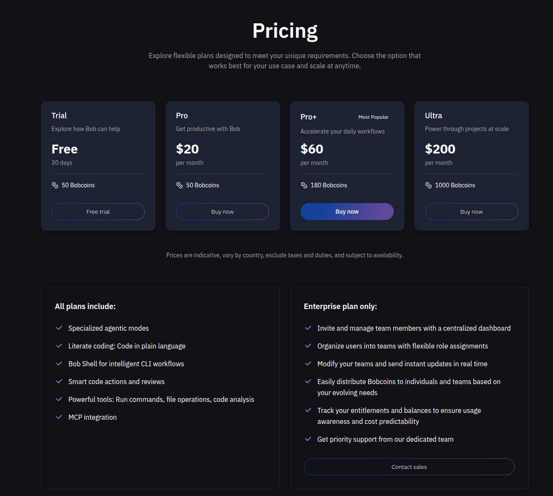The height and width of the screenshot is (496, 553).
Task: Click checkmark beside Specialized agentic modes
Action: pyautogui.click(x=59, y=328)
